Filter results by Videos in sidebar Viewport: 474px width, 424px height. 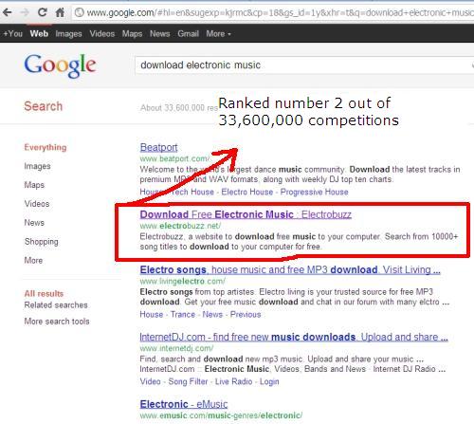click(37, 204)
